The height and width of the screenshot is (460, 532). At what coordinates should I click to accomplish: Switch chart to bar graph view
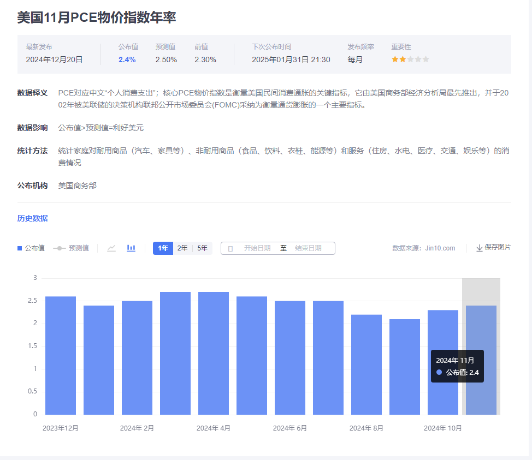(x=131, y=248)
